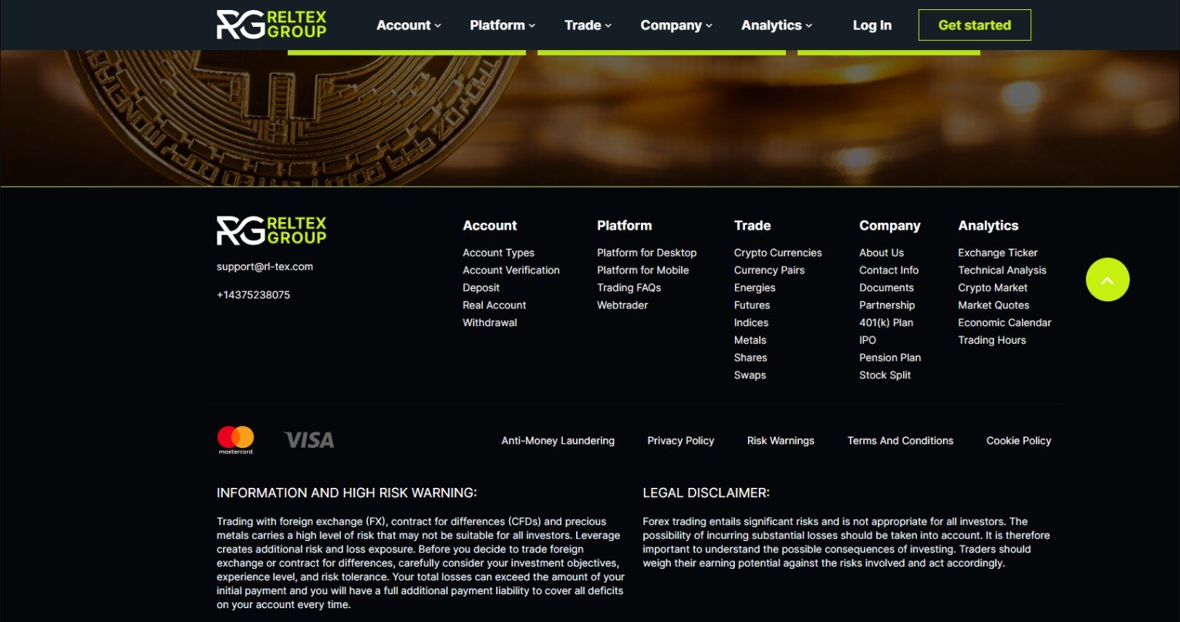
Task: Click the Company footer column heading
Action: click(890, 226)
